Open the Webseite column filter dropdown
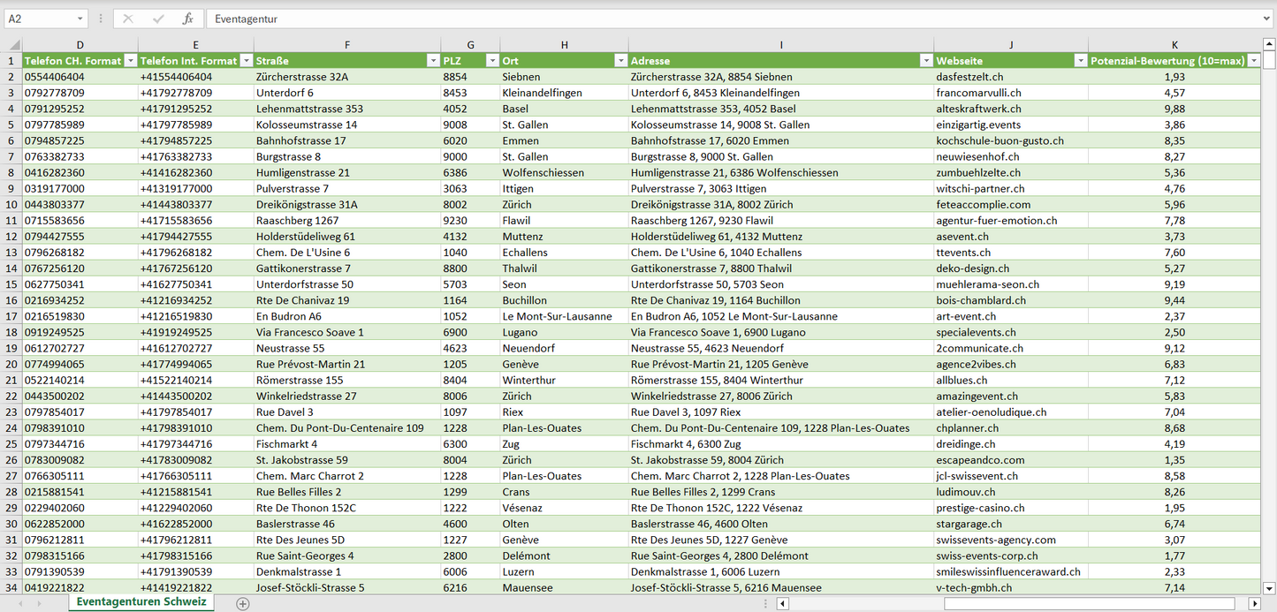This screenshot has height=612, width=1277. click(x=1080, y=61)
